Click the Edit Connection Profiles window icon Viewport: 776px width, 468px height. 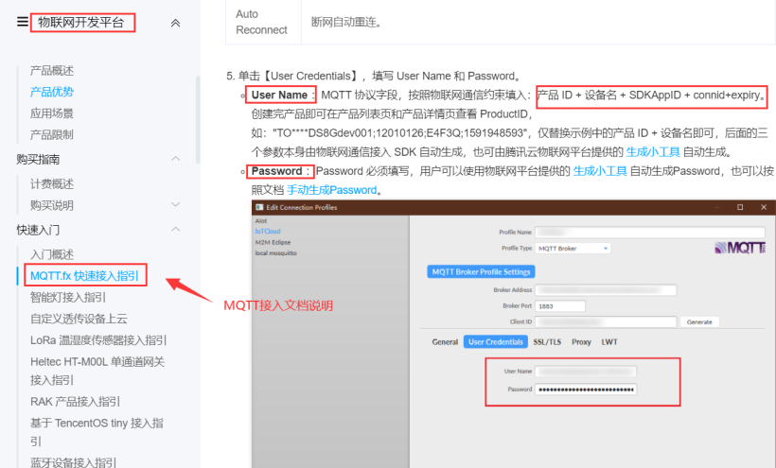click(x=259, y=207)
